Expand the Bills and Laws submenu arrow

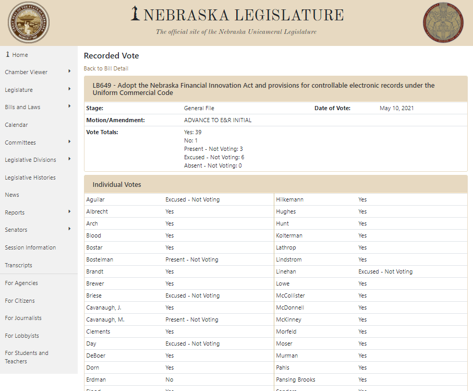click(x=69, y=106)
